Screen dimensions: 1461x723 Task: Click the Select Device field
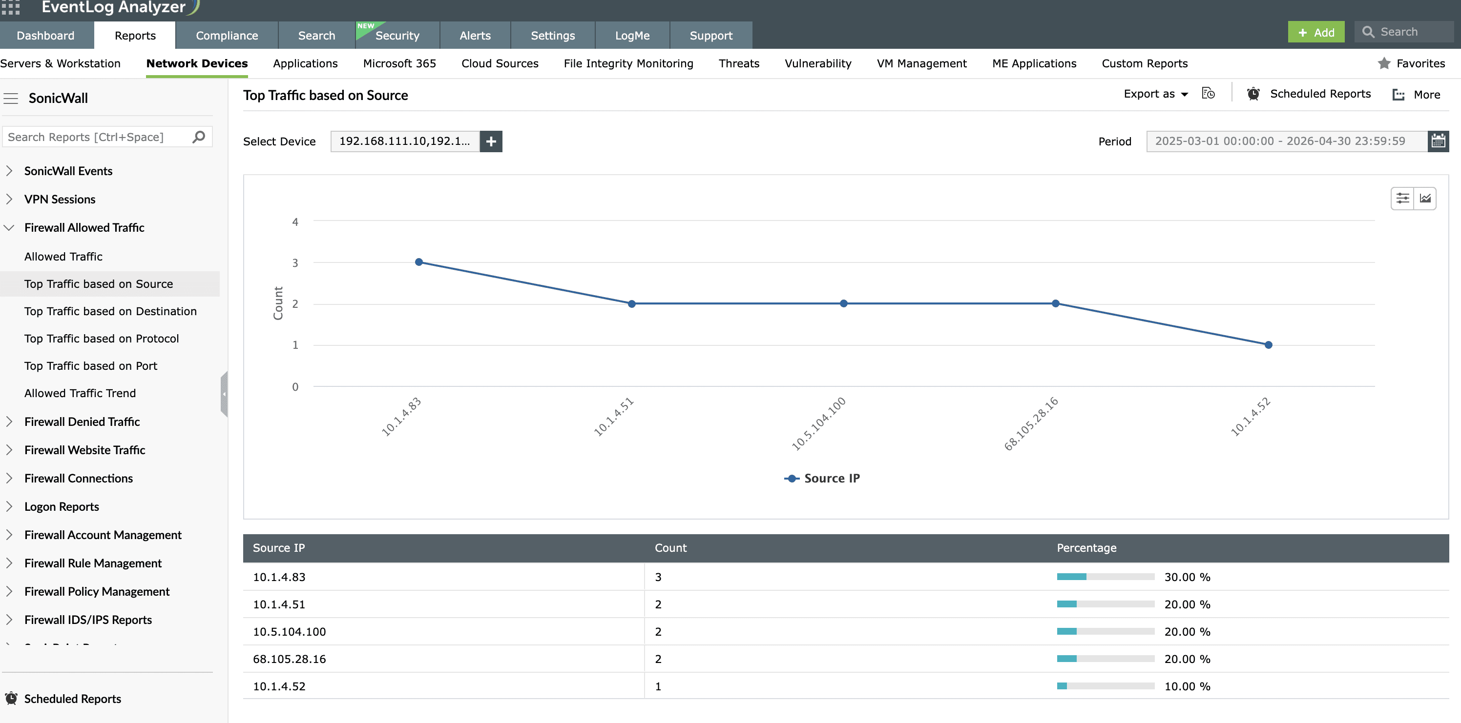pos(405,141)
